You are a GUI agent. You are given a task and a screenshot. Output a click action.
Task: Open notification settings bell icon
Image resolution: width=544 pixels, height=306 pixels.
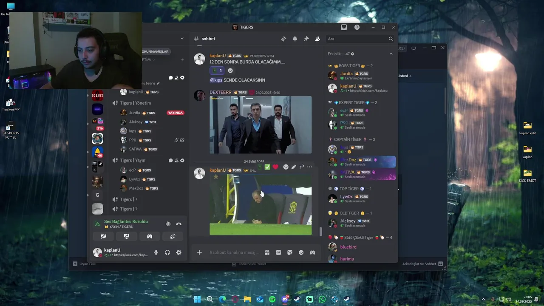pos(295,39)
